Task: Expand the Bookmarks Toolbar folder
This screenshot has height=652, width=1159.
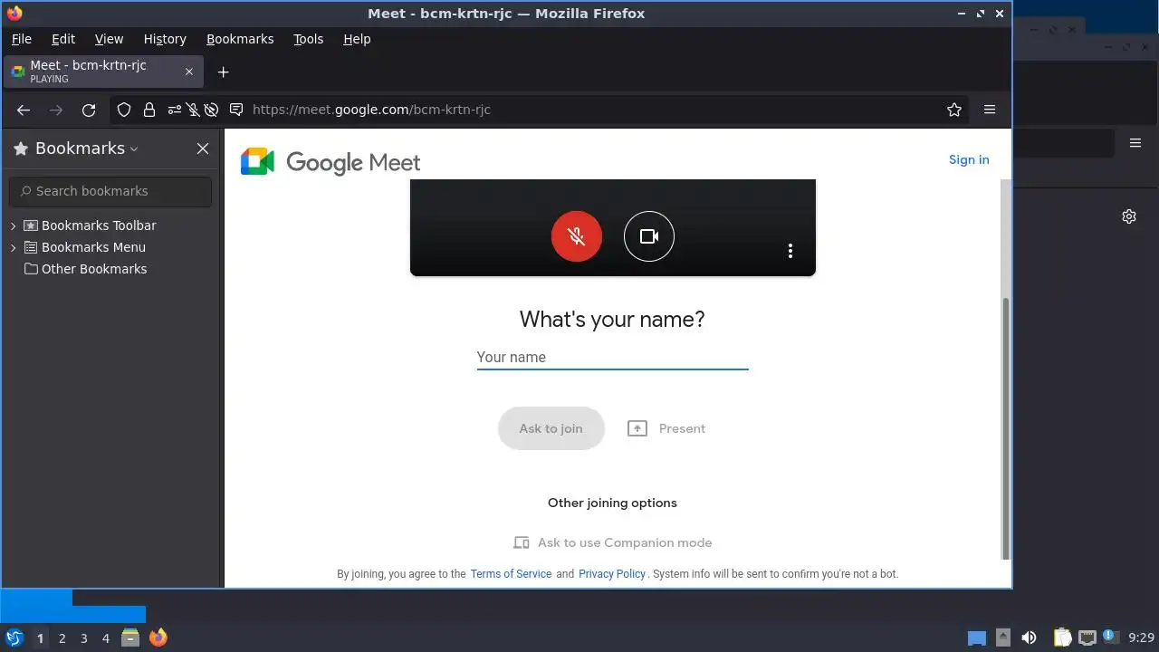Action: coord(14,225)
